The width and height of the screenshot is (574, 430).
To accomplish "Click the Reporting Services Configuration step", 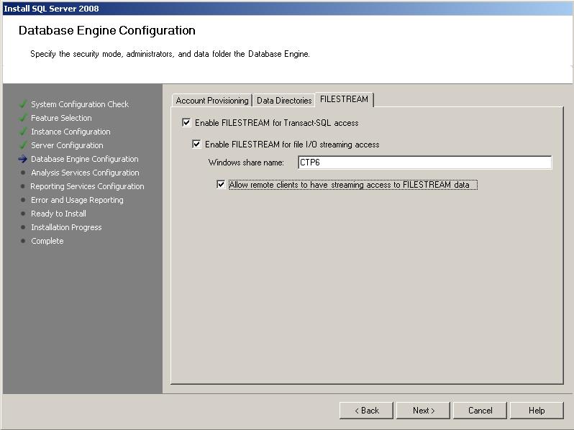I will tap(87, 186).
